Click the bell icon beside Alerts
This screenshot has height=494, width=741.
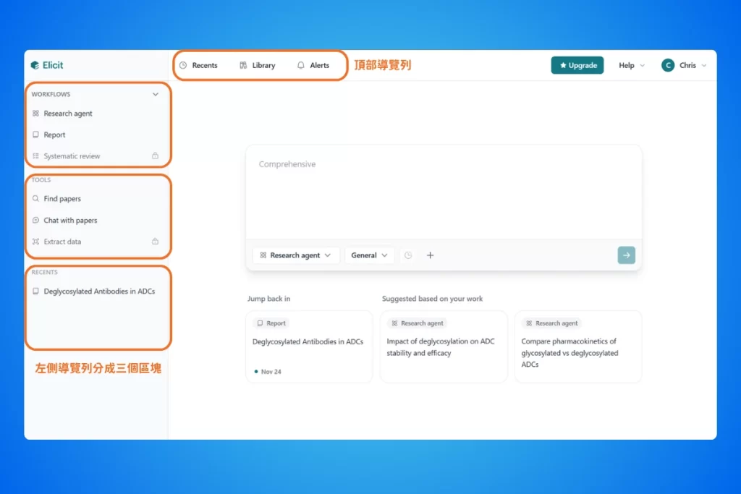tap(301, 65)
